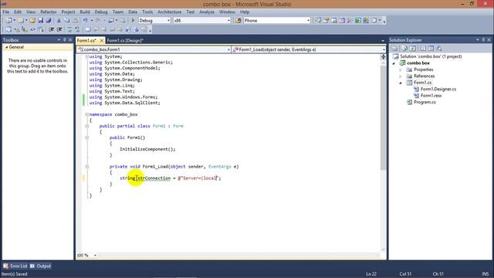Open the Build menu

coord(85,12)
